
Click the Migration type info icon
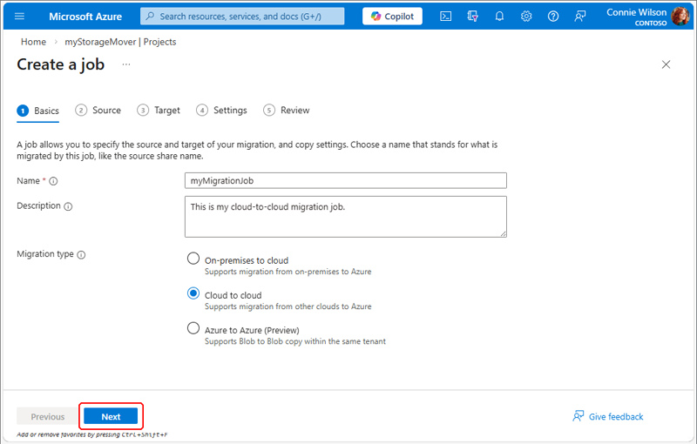click(81, 255)
